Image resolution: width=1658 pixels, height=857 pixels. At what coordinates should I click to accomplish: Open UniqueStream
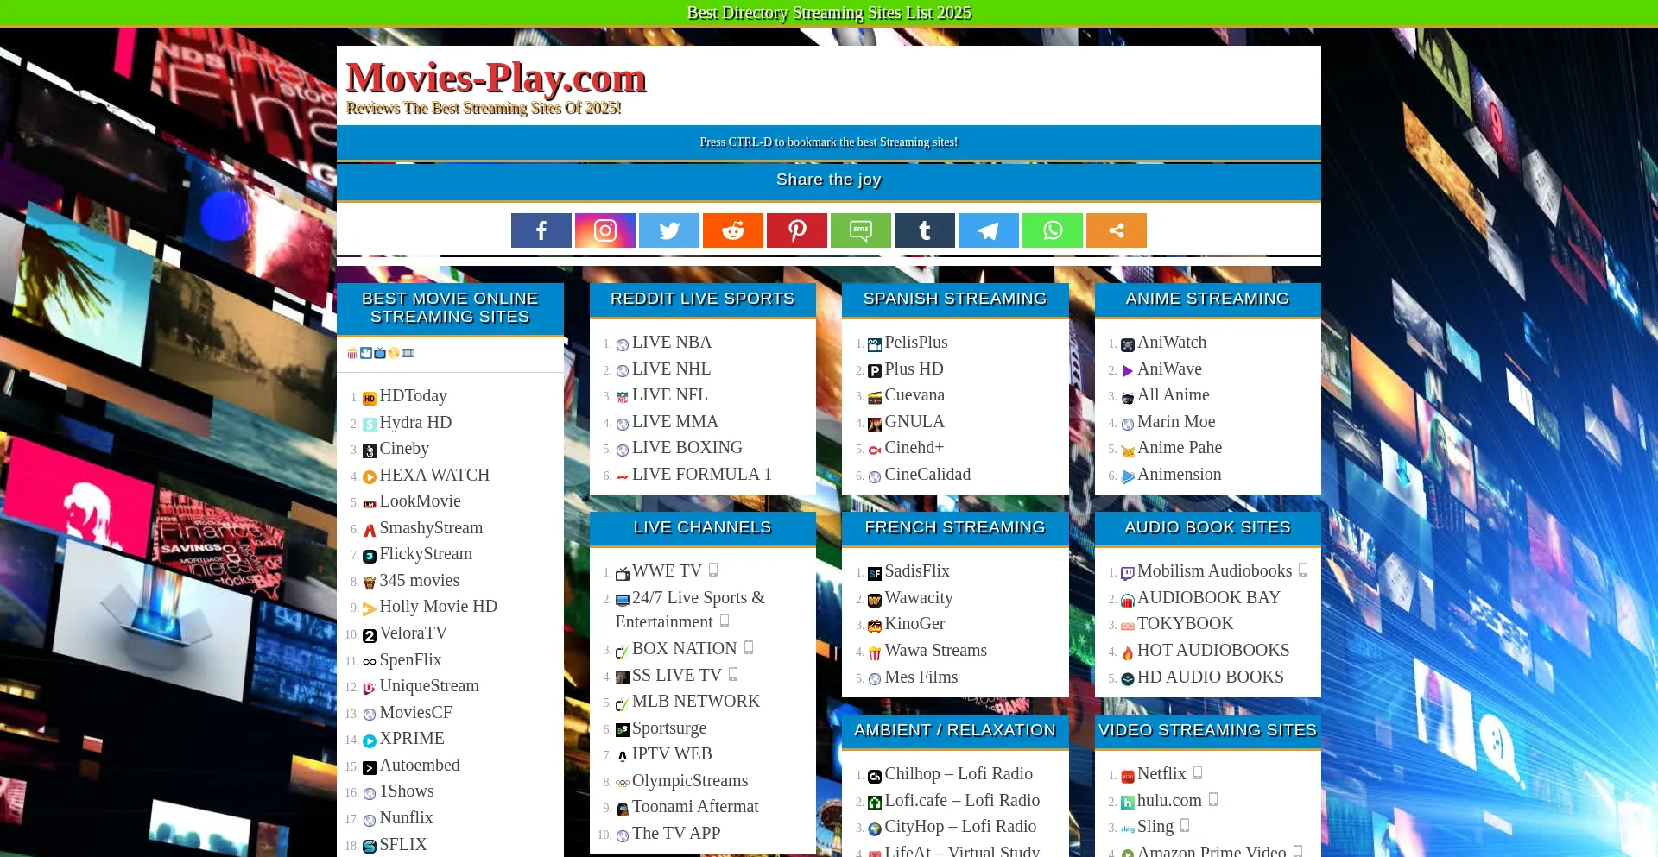[x=429, y=686]
